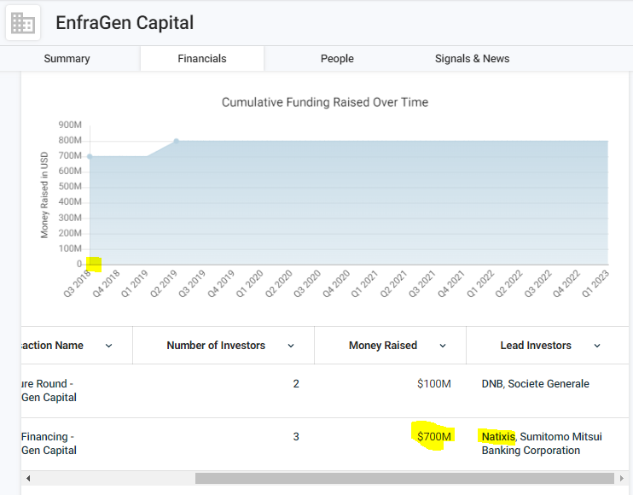Viewport: 633px width, 495px height.
Task: Click the Cumulative Funding Raised Over Time title
Action: pos(325,102)
